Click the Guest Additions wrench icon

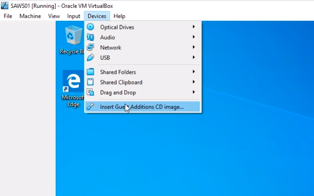point(90,107)
